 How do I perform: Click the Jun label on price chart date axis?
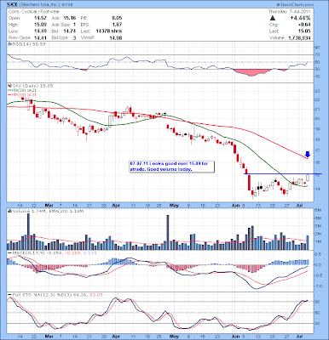coord(236,205)
